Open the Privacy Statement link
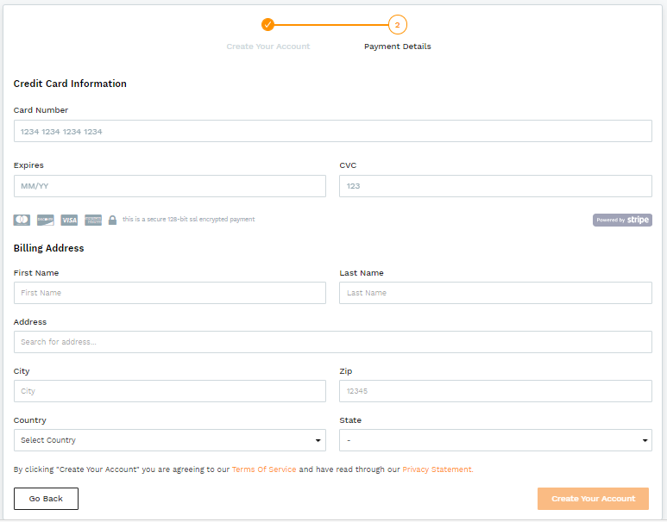Screen dimensions: 667x522 coord(437,469)
